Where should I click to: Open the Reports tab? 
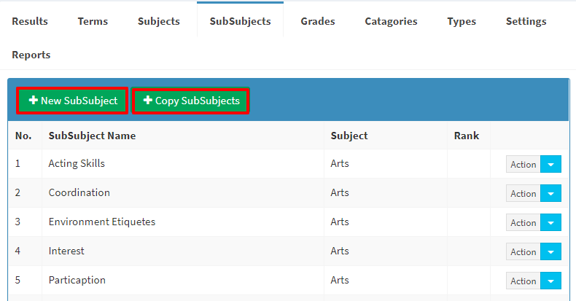[x=31, y=55]
